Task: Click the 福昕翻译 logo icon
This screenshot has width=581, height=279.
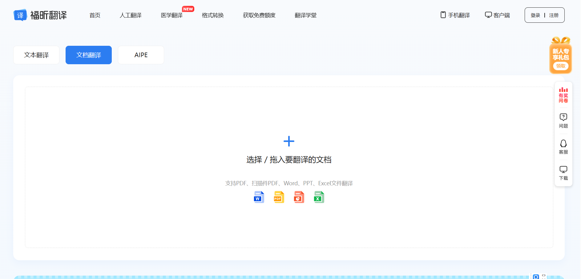Action: click(x=20, y=15)
